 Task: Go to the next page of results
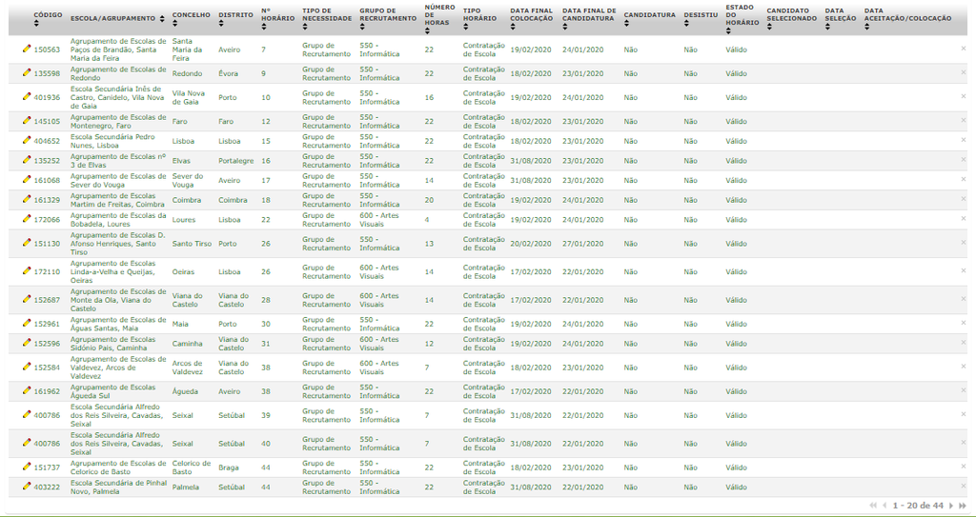click(x=949, y=506)
